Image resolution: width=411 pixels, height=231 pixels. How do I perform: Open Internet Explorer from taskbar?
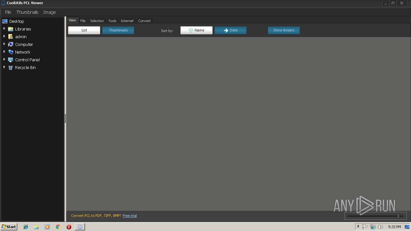pyautogui.click(x=26, y=227)
